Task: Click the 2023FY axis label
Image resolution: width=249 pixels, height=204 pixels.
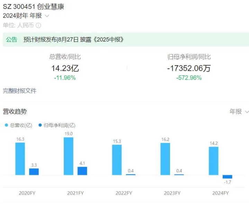Action: point(172,193)
